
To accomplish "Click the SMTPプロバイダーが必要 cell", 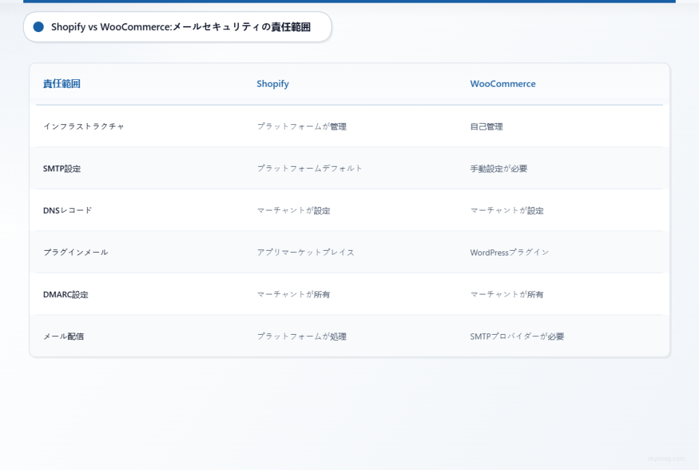I will (x=517, y=337).
